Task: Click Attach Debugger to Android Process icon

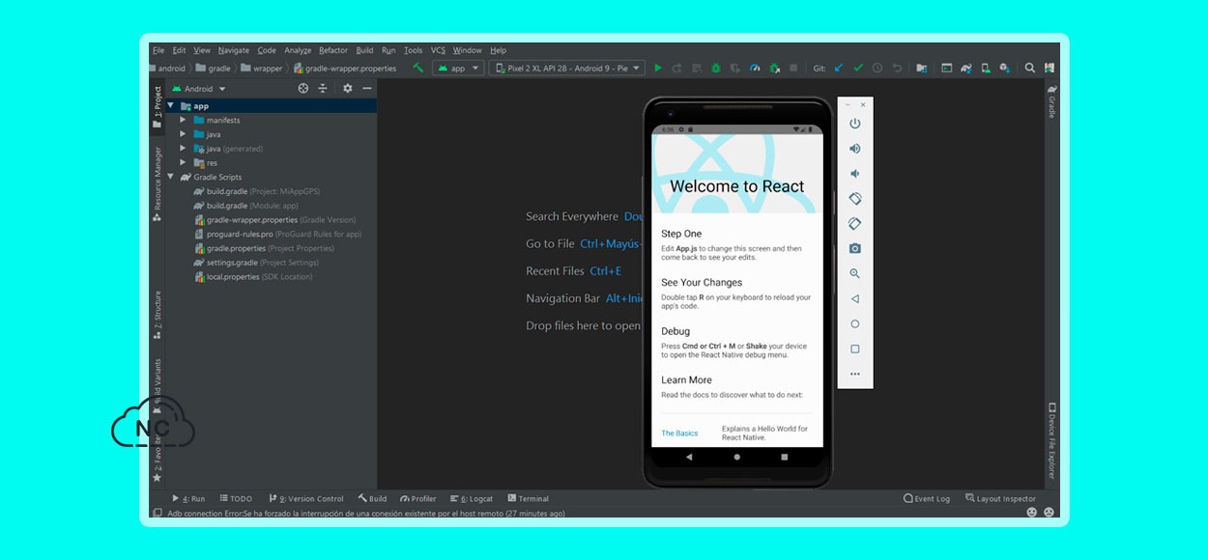Action: coord(775,69)
